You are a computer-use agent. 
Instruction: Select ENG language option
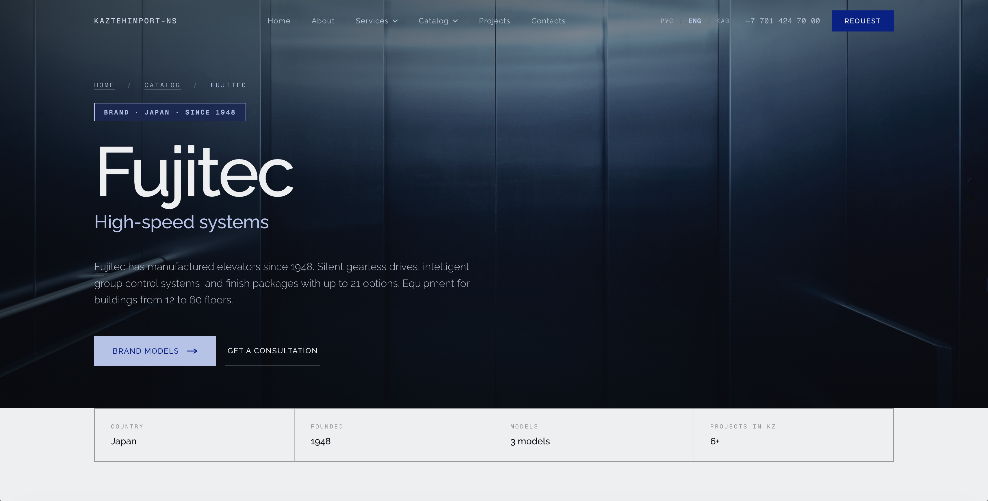pyautogui.click(x=694, y=21)
